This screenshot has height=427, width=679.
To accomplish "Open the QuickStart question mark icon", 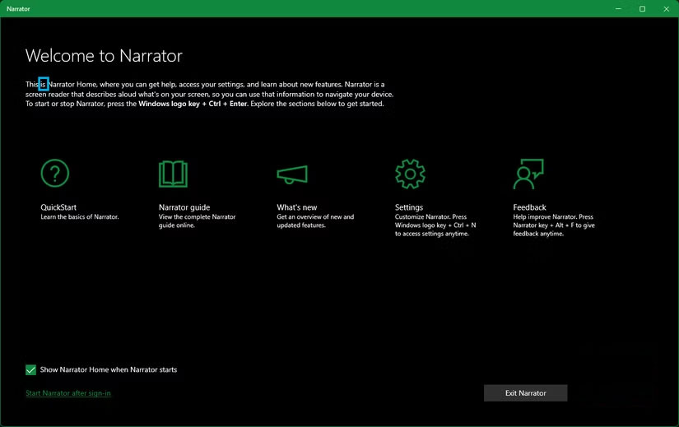I will 55,174.
